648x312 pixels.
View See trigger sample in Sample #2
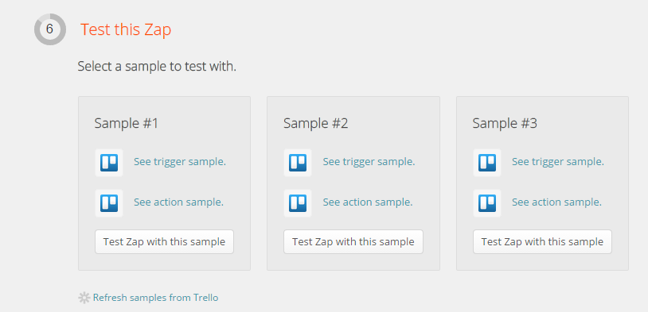point(369,162)
